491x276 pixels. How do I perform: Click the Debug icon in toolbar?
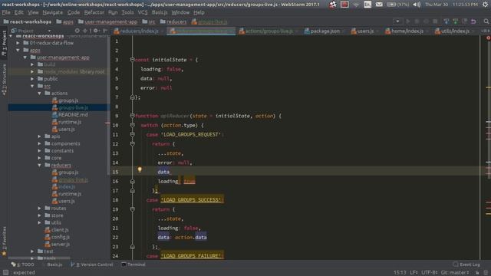(417, 21)
